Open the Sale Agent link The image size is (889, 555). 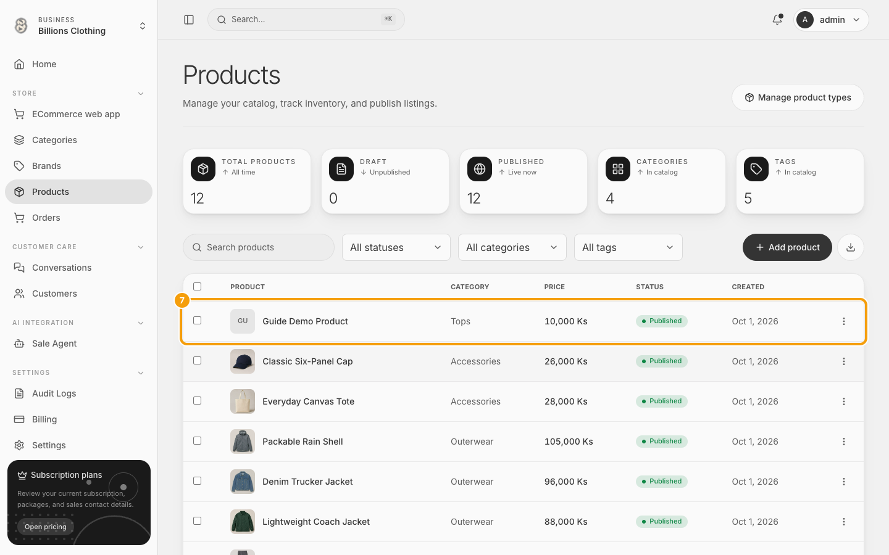[x=78, y=343]
